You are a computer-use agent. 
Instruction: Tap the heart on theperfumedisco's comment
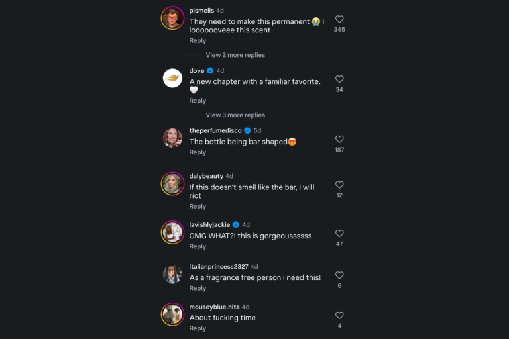[339, 139]
